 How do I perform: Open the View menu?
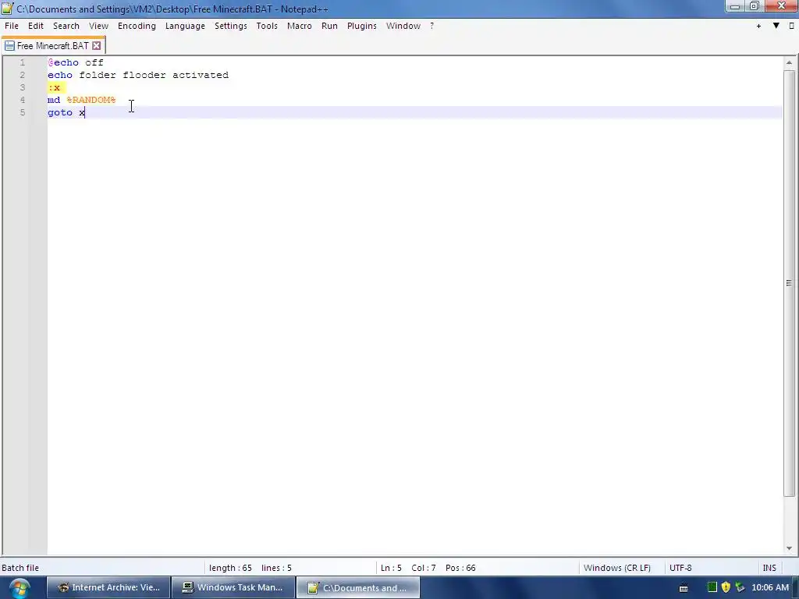pos(98,26)
